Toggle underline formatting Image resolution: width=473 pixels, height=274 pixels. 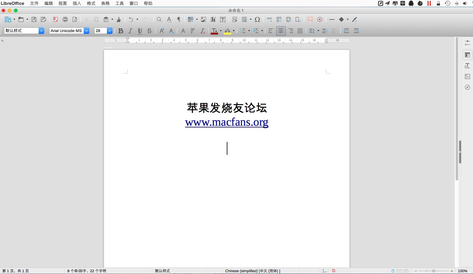point(140,31)
